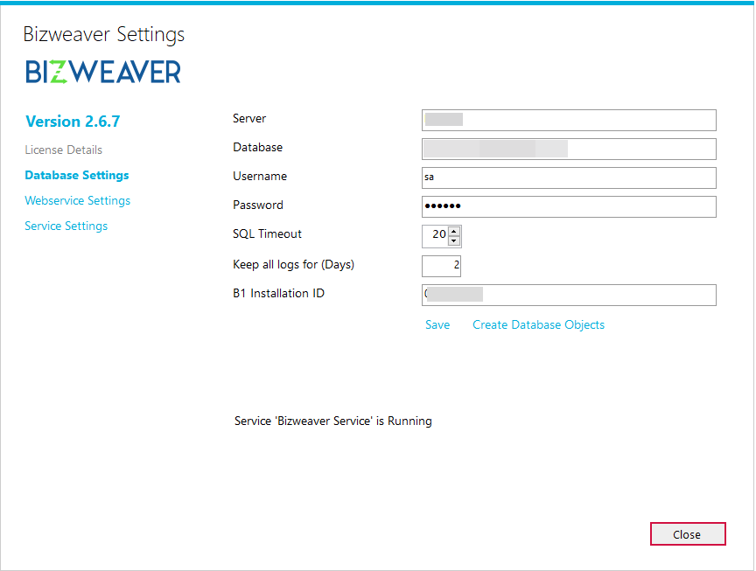Close the Bizweaver Settings window
Image resolution: width=756 pixels, height=571 pixels.
pos(688,534)
